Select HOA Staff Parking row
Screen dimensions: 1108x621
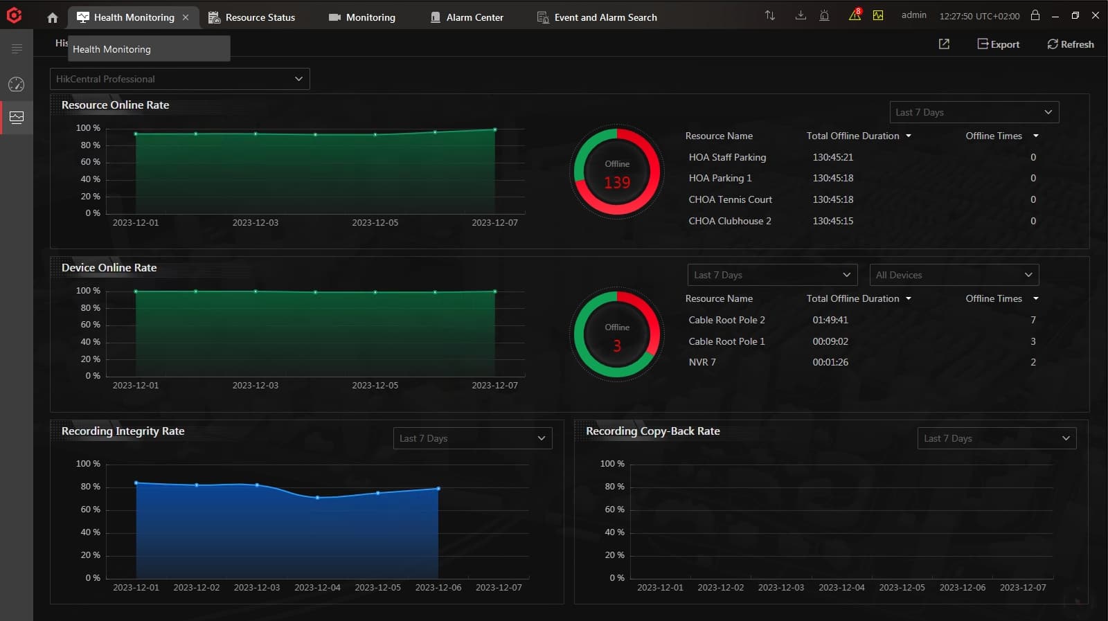point(862,157)
